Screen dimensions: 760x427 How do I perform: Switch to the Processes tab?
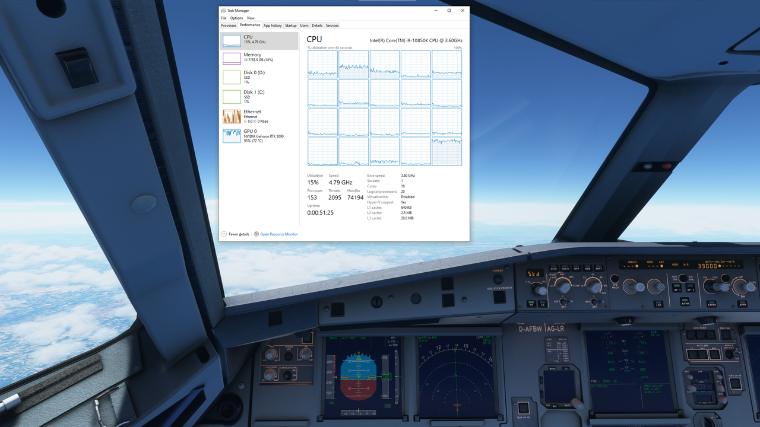(x=229, y=26)
